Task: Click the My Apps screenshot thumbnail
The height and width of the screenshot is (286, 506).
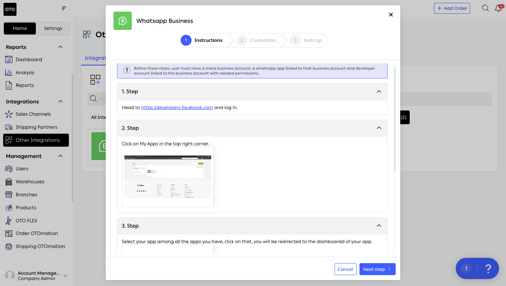Action: click(168, 177)
